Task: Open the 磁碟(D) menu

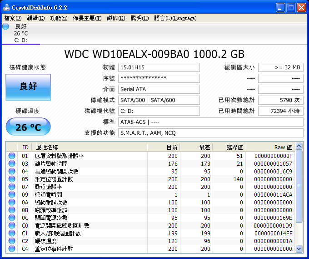Action: click(116, 18)
